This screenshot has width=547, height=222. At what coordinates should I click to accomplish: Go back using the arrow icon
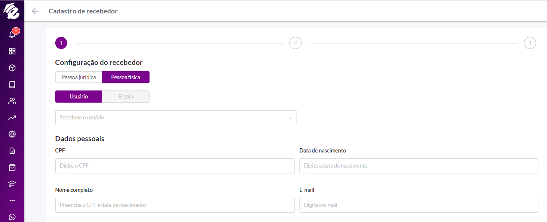click(x=35, y=11)
